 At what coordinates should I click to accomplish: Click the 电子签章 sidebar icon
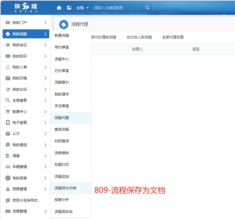(x=8, y=123)
